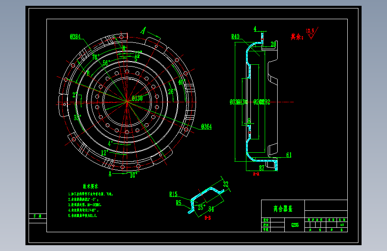Select the 87 width dimension
Viewport: 387px width, 251px height.
coord(262,168)
